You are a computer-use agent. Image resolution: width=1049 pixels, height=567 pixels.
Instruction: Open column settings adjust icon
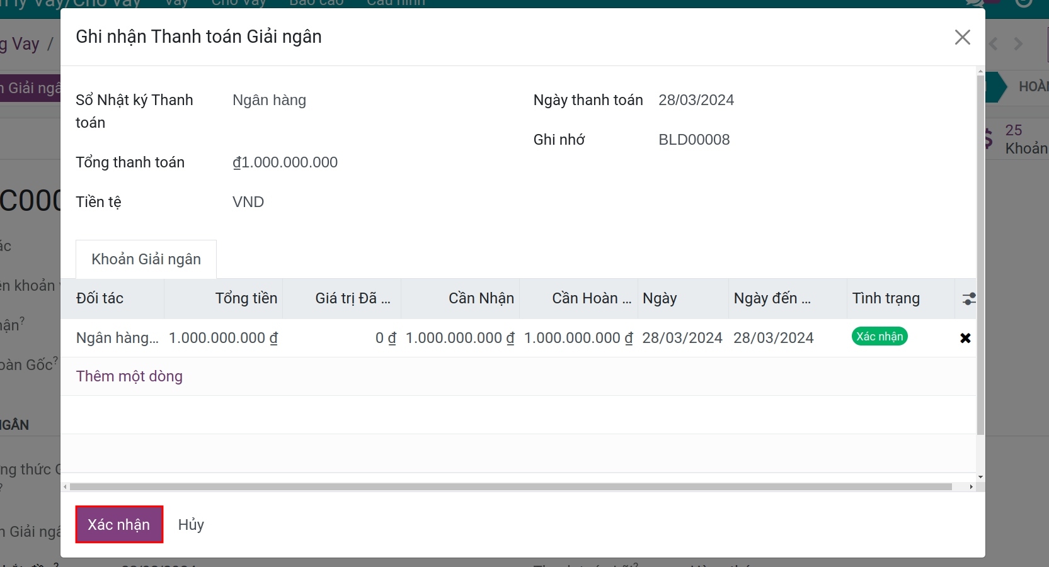coord(969,299)
